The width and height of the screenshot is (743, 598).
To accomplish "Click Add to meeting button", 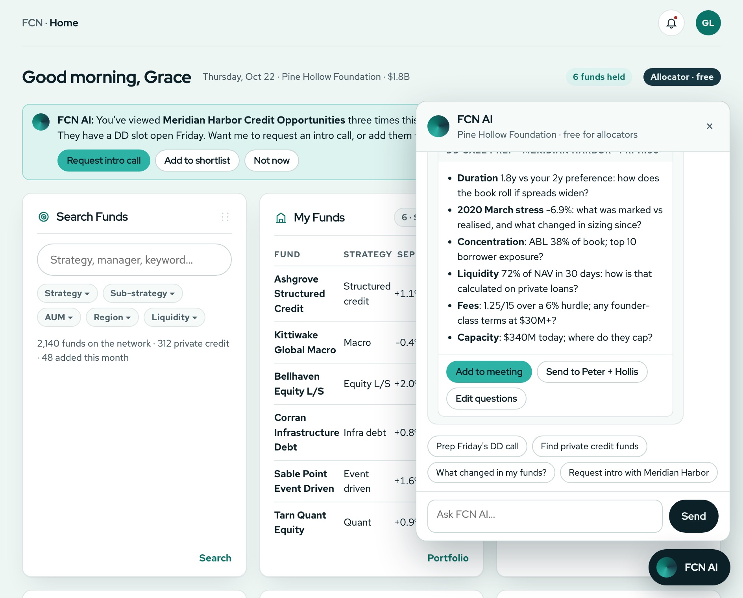I will [489, 372].
